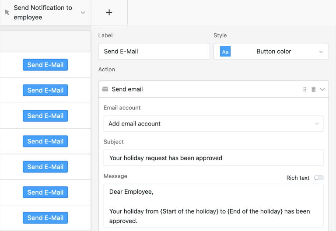Click into the Message text area
The image size is (336, 231).
pos(213,206)
